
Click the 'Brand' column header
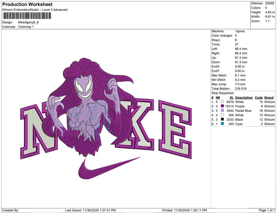point(269,98)
